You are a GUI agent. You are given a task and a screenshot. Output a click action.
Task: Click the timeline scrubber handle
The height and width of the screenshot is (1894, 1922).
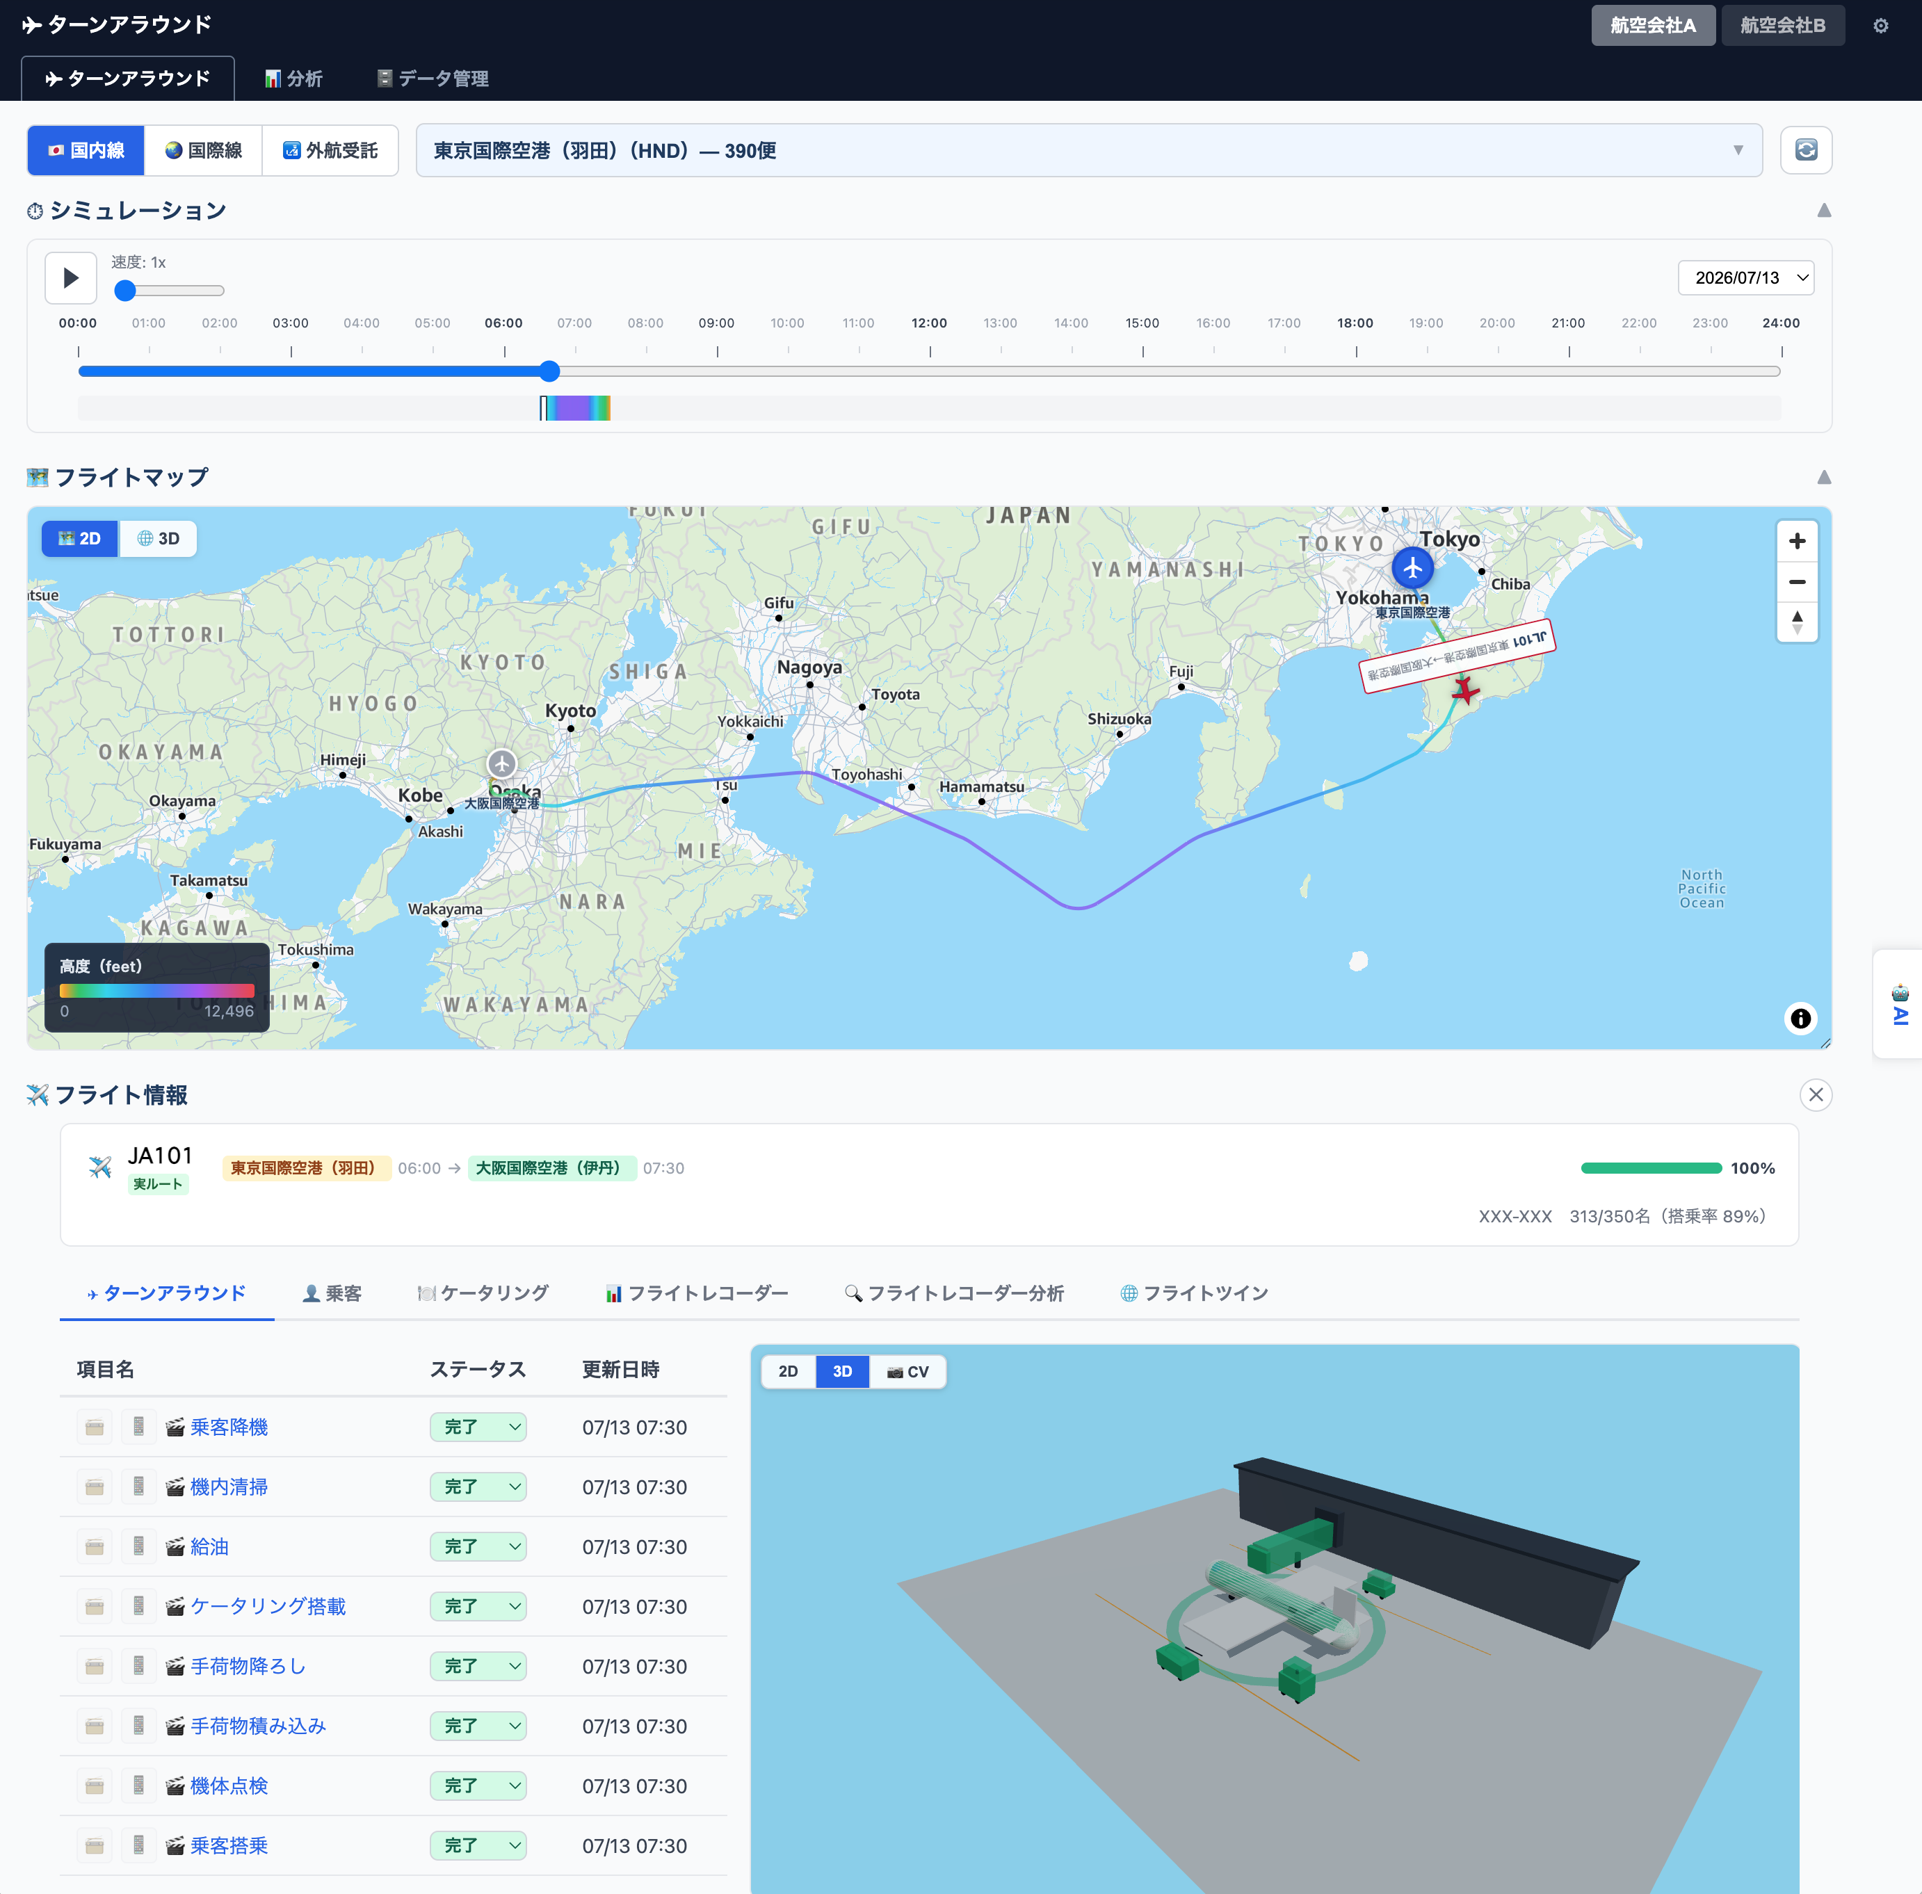tap(549, 371)
